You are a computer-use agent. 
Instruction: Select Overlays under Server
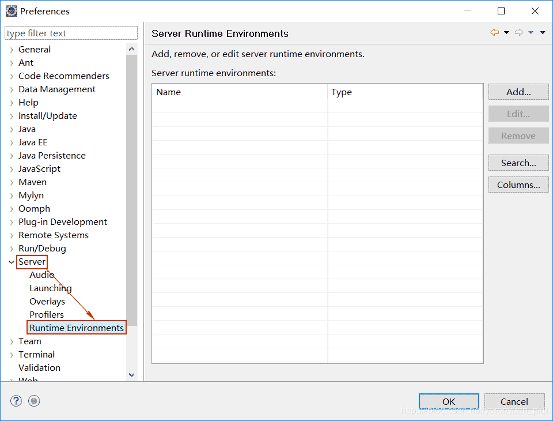[47, 302]
